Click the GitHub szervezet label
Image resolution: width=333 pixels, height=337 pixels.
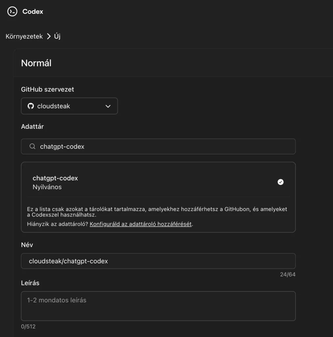pyautogui.click(x=47, y=90)
